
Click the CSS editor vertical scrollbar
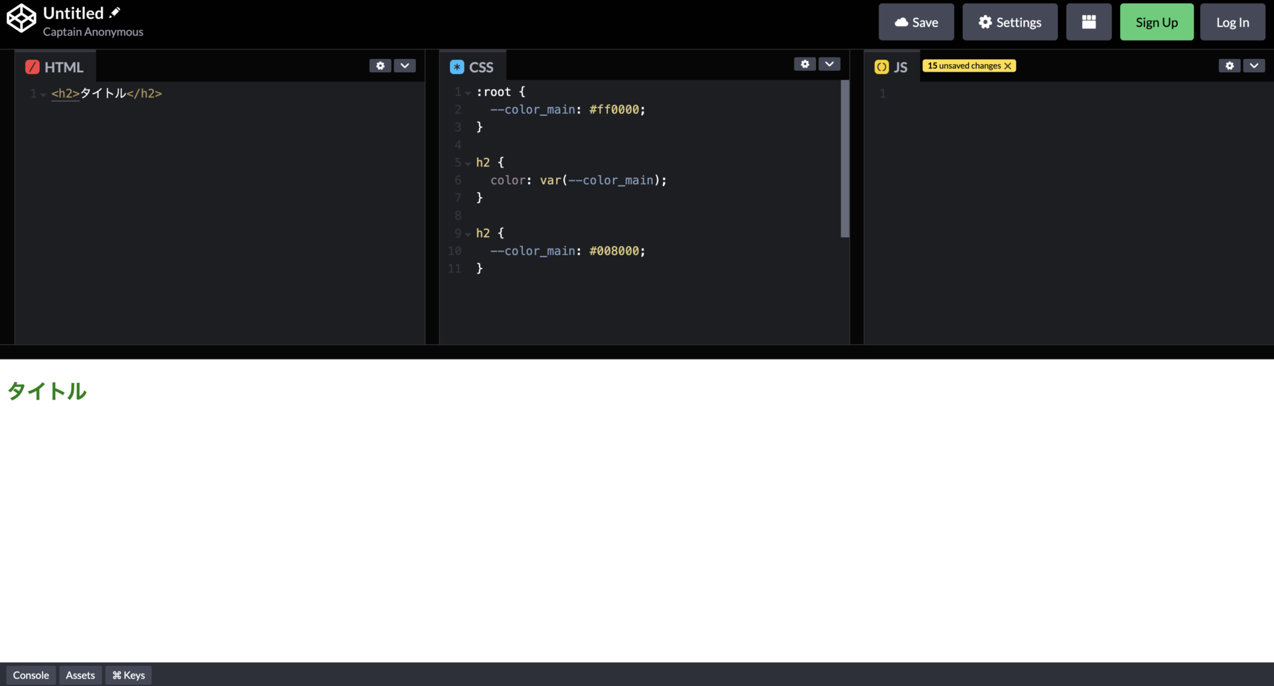point(845,159)
